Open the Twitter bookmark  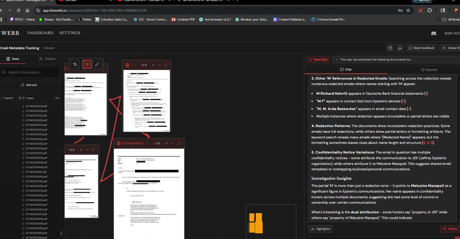[x=84, y=19]
